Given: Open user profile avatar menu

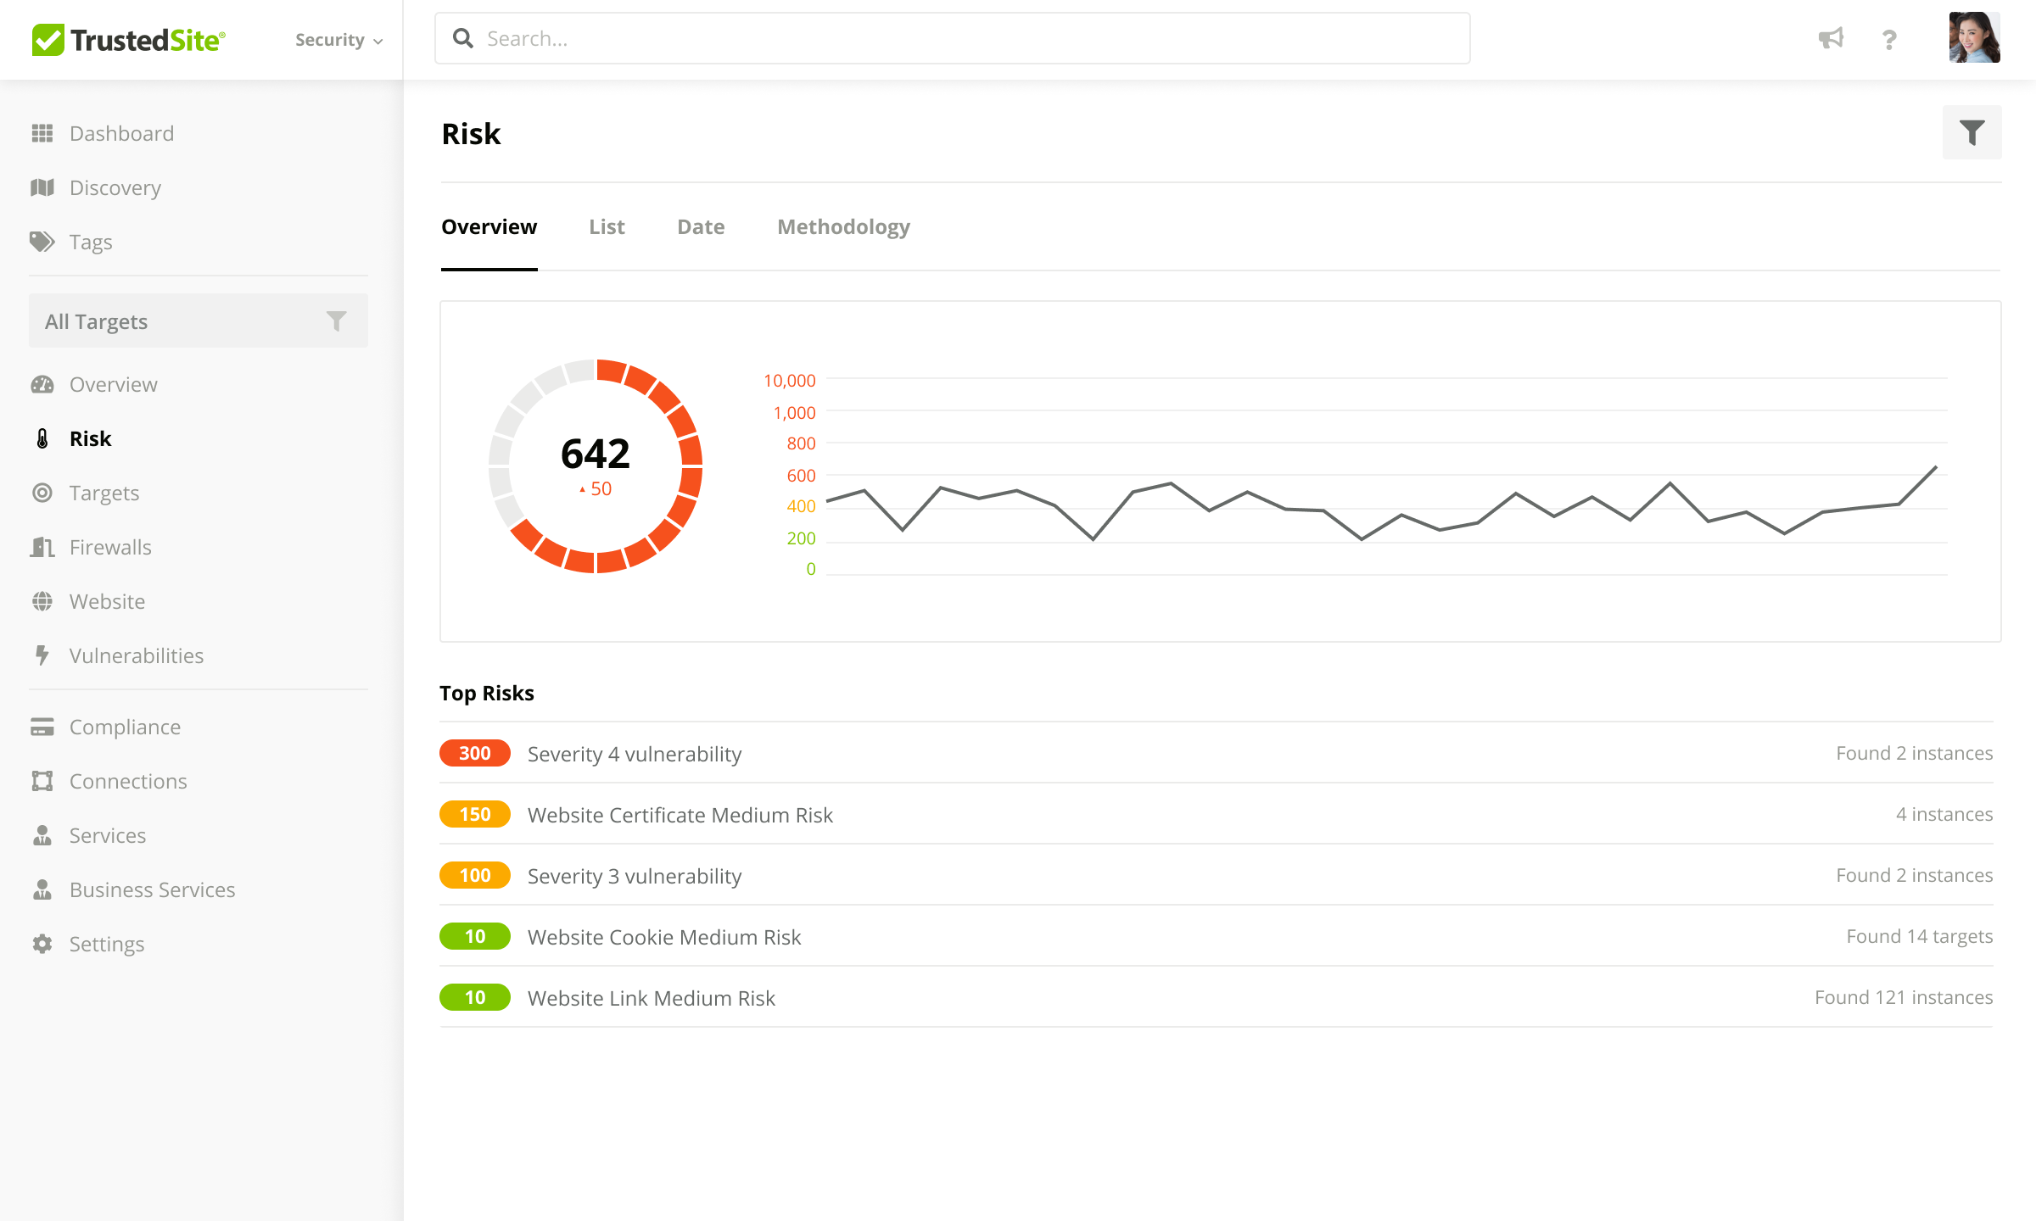Looking at the screenshot, I should (x=1974, y=38).
